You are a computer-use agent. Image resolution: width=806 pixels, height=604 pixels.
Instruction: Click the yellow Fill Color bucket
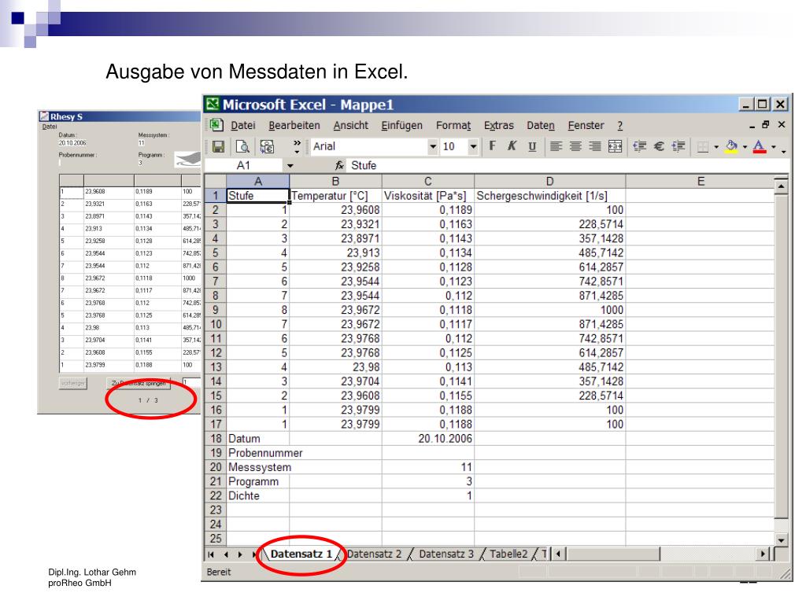[731, 147]
